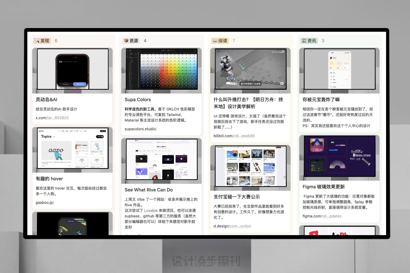Click the newspaper icon in 资讯 header
Screen dimensions: 410x273
pyautogui.click(x=304, y=41)
